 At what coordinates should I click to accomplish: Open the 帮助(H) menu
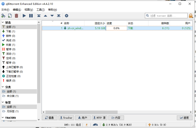coord(52,10)
